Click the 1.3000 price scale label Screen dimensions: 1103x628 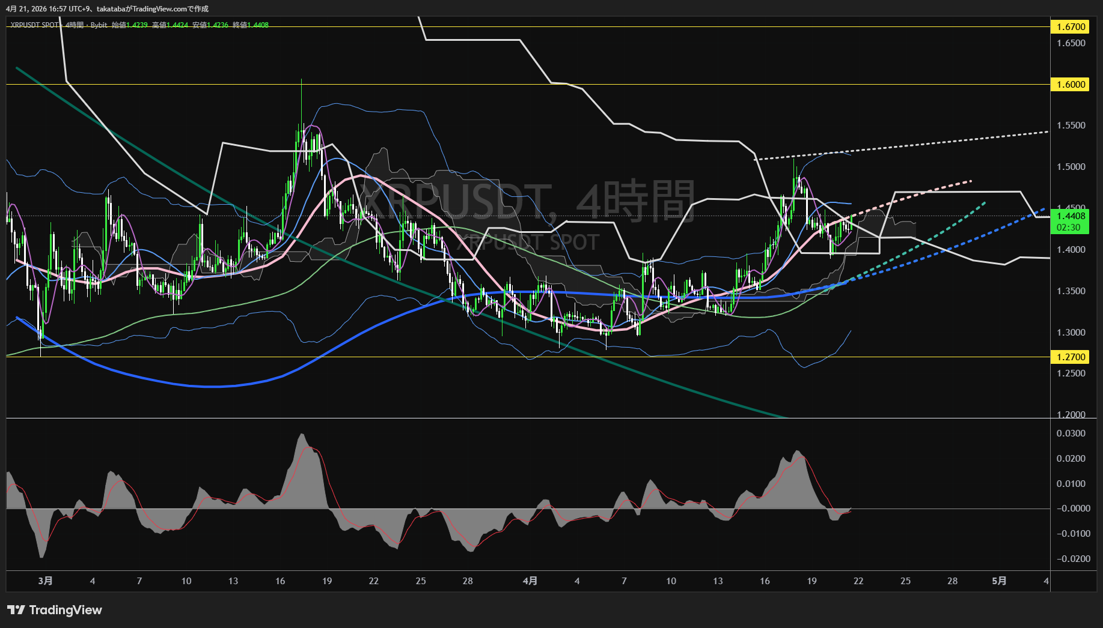(1071, 332)
